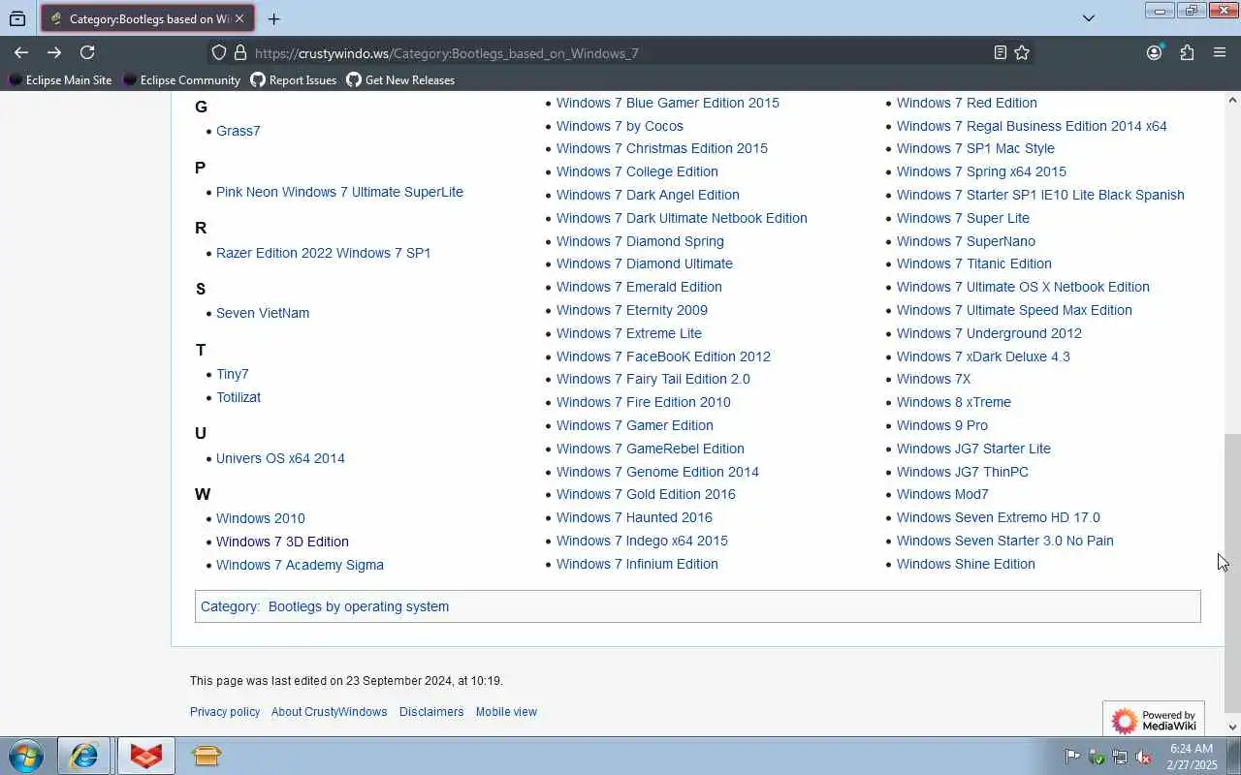1241x775 pixels.
Task: Click the page vertical scrollbar thumb
Action: 1232,573
